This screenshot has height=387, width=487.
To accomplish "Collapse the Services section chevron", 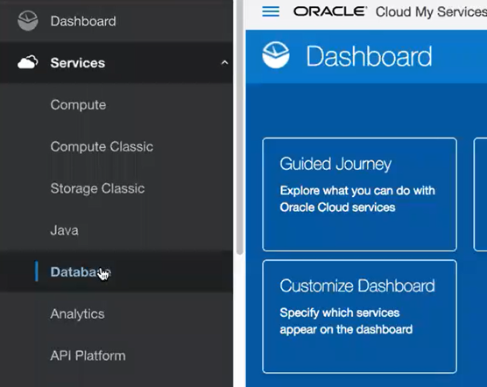I will point(224,63).
